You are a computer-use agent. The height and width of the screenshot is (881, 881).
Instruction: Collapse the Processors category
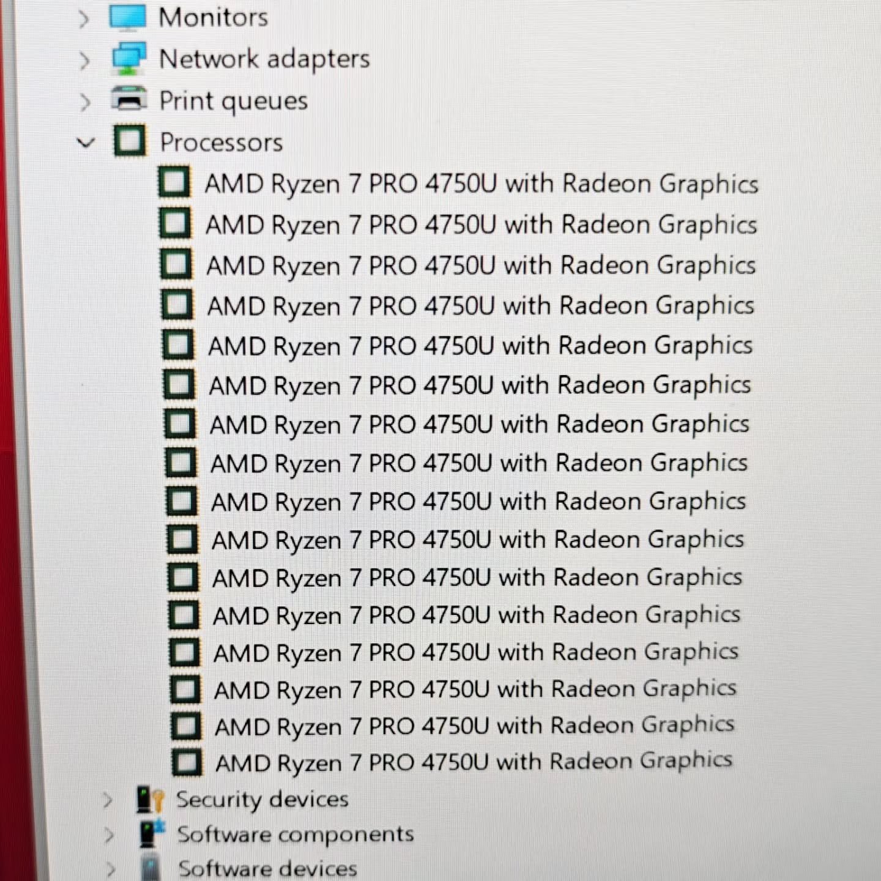click(86, 143)
